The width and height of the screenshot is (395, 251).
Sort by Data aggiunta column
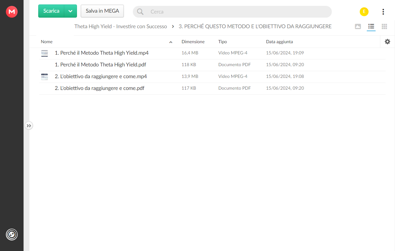[x=279, y=42]
